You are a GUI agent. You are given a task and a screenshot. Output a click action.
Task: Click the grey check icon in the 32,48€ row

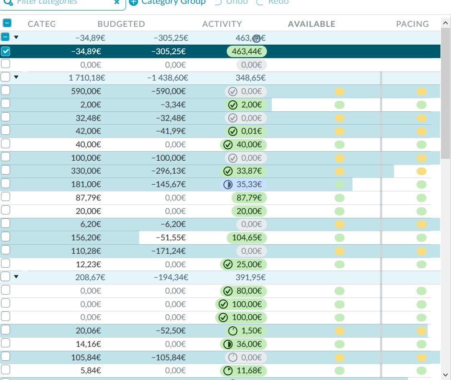(x=232, y=118)
